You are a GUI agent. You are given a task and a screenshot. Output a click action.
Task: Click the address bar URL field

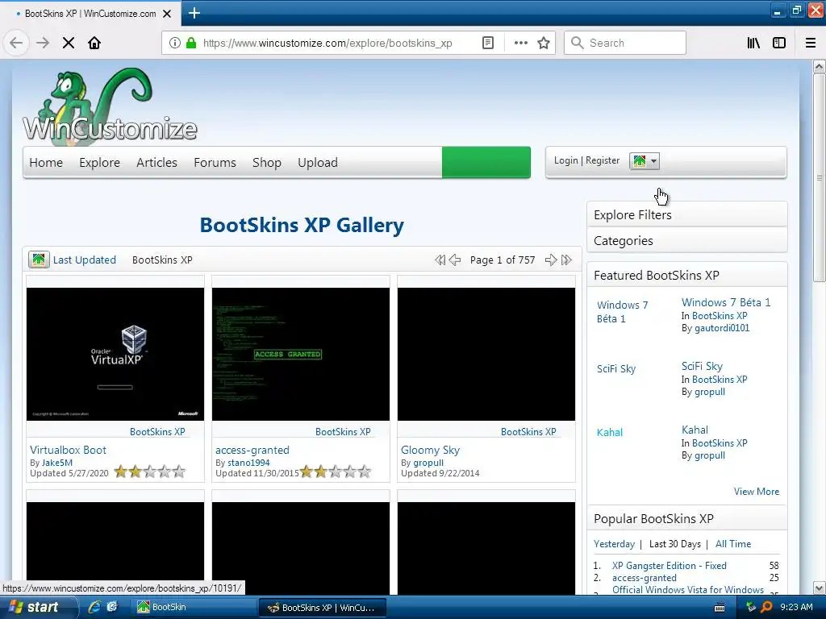[327, 43]
